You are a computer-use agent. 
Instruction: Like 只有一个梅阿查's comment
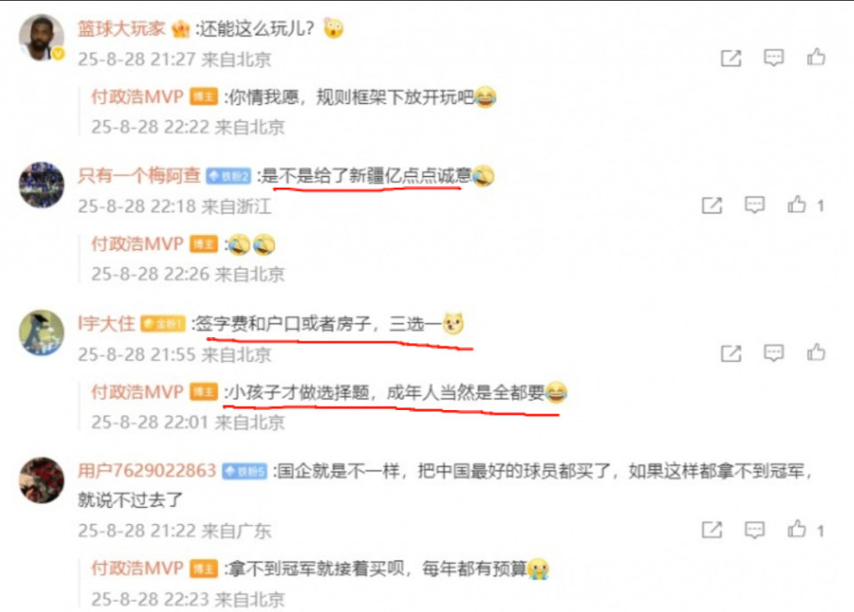tap(797, 205)
